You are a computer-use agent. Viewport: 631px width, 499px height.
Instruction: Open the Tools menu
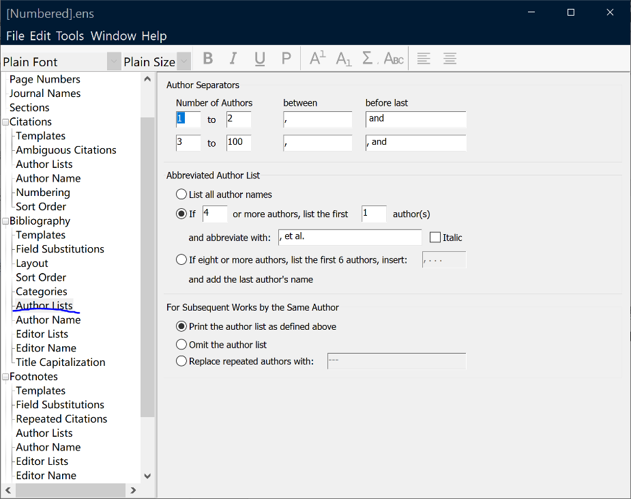pos(69,36)
